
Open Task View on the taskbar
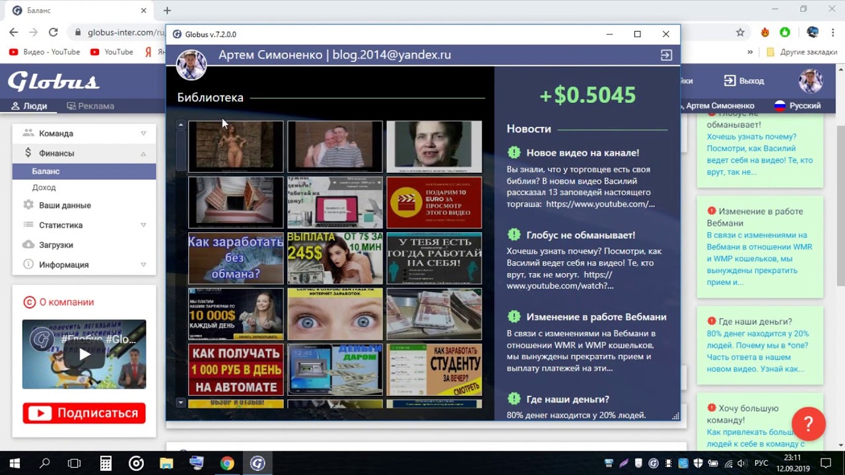pyautogui.click(x=74, y=463)
